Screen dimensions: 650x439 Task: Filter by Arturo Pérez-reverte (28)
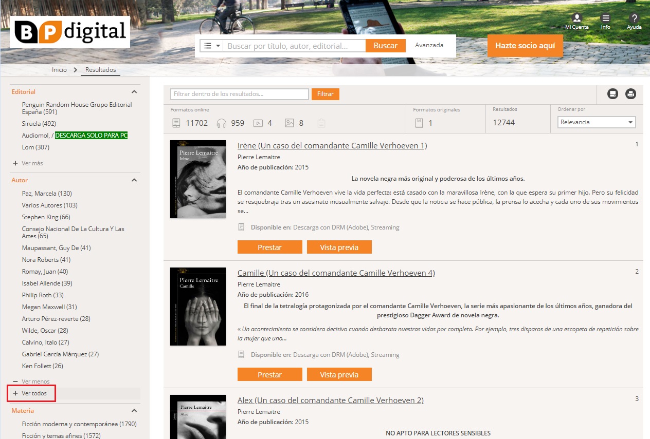56,319
